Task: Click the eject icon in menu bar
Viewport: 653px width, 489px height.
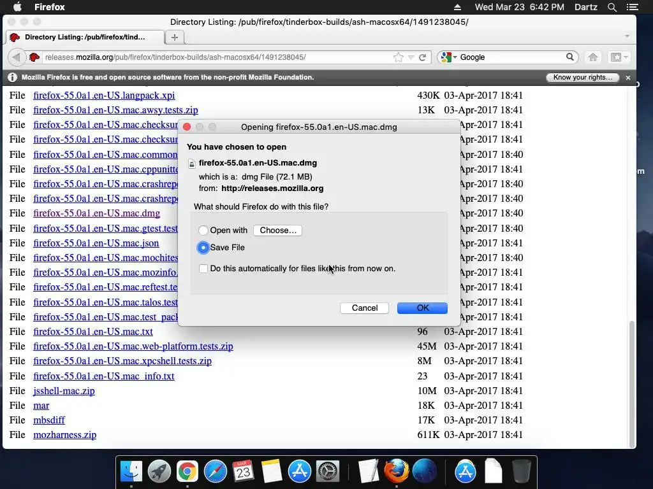Action: [457, 7]
